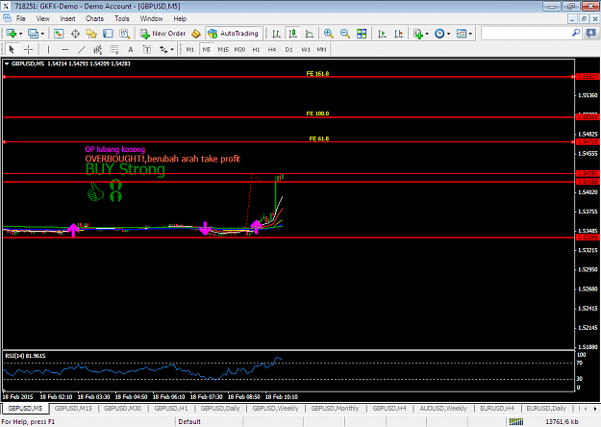Screen dimensions: 601x427
Task: Open the Periods clock icon
Action: coord(439,34)
